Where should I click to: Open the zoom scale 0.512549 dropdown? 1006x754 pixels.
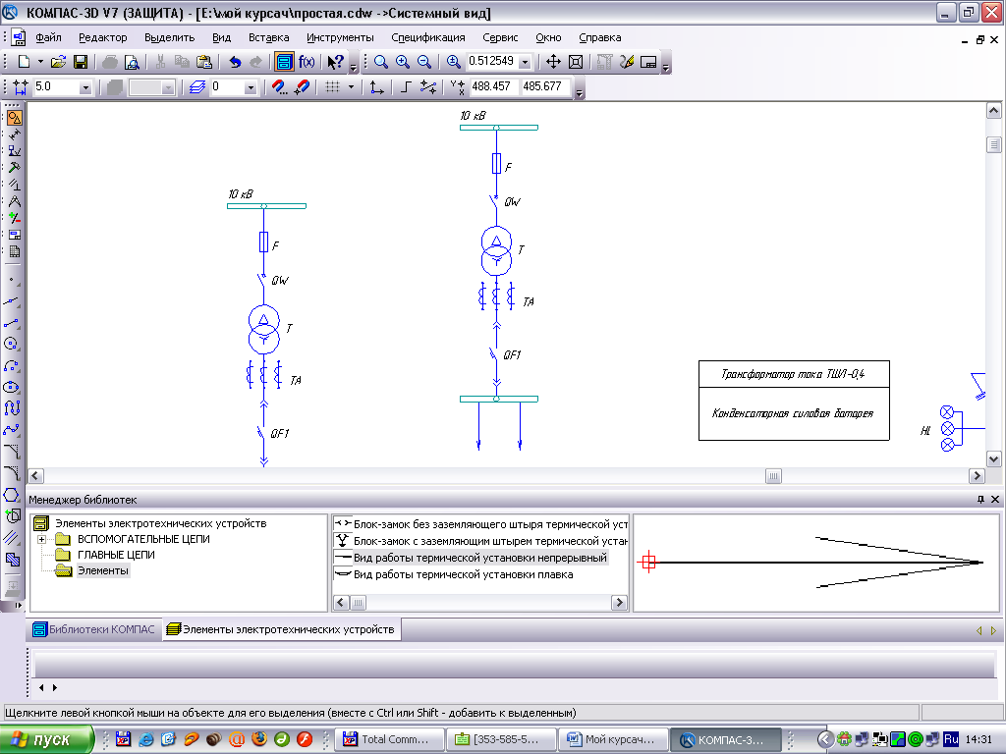525,62
